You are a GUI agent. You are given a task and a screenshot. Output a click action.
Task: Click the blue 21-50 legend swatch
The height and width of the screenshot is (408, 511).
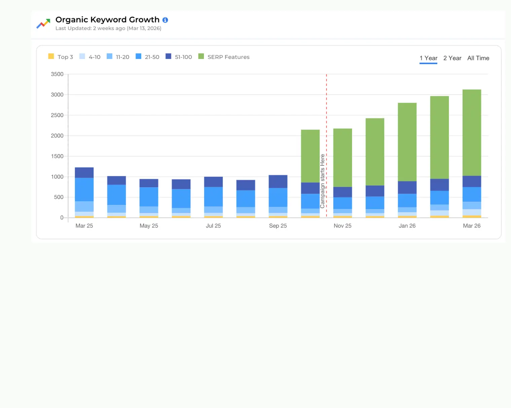[138, 56]
